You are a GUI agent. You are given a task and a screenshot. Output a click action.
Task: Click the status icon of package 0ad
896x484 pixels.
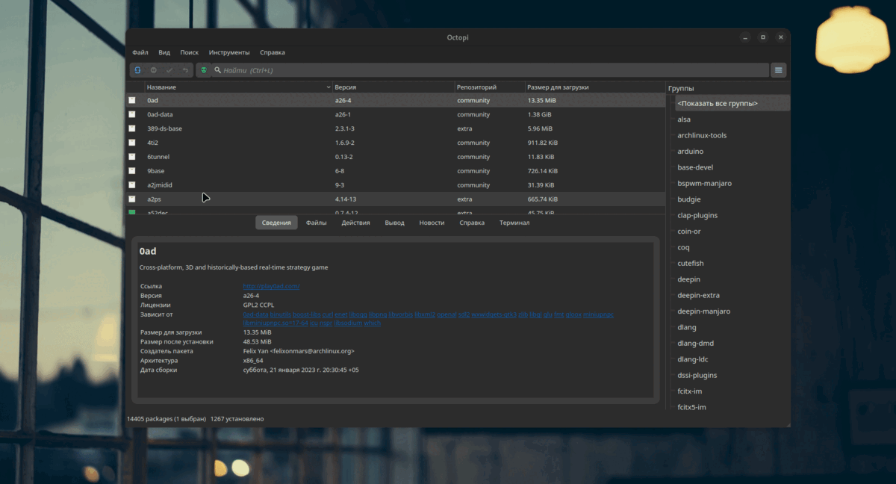tap(132, 100)
